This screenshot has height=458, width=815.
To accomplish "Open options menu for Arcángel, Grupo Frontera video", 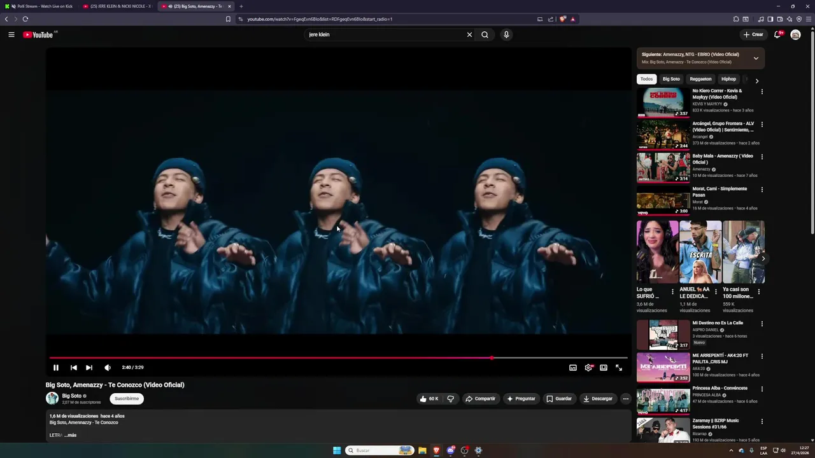I will (762, 124).
